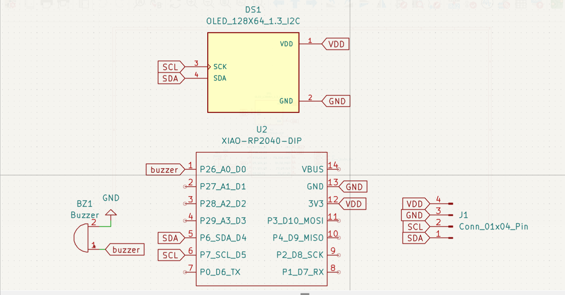Select the GND label on J1 pin 3
The image size is (565, 295).
pyautogui.click(x=416, y=215)
